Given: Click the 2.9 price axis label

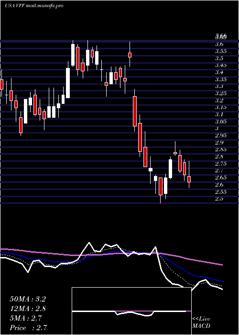Looking at the screenshot, I should (219, 143).
